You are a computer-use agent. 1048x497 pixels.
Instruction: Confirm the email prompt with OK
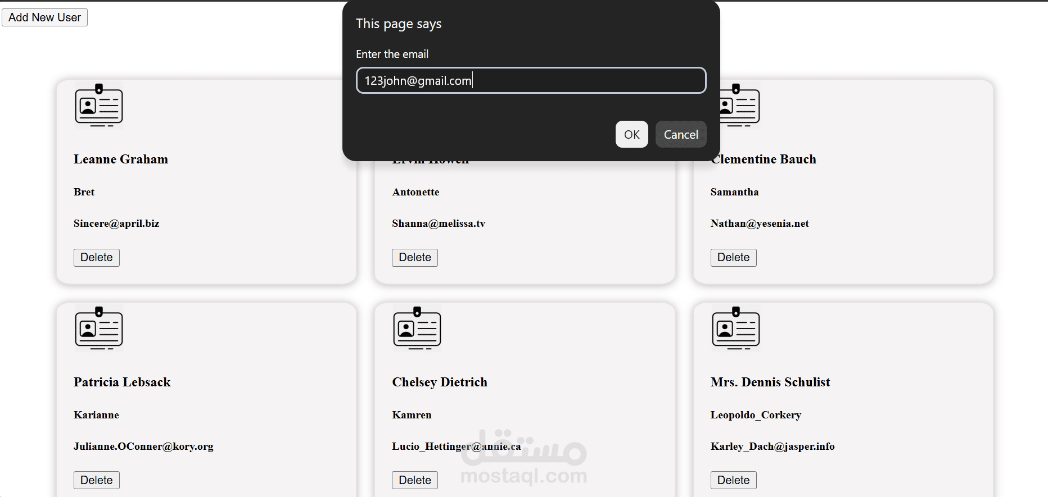click(x=632, y=134)
